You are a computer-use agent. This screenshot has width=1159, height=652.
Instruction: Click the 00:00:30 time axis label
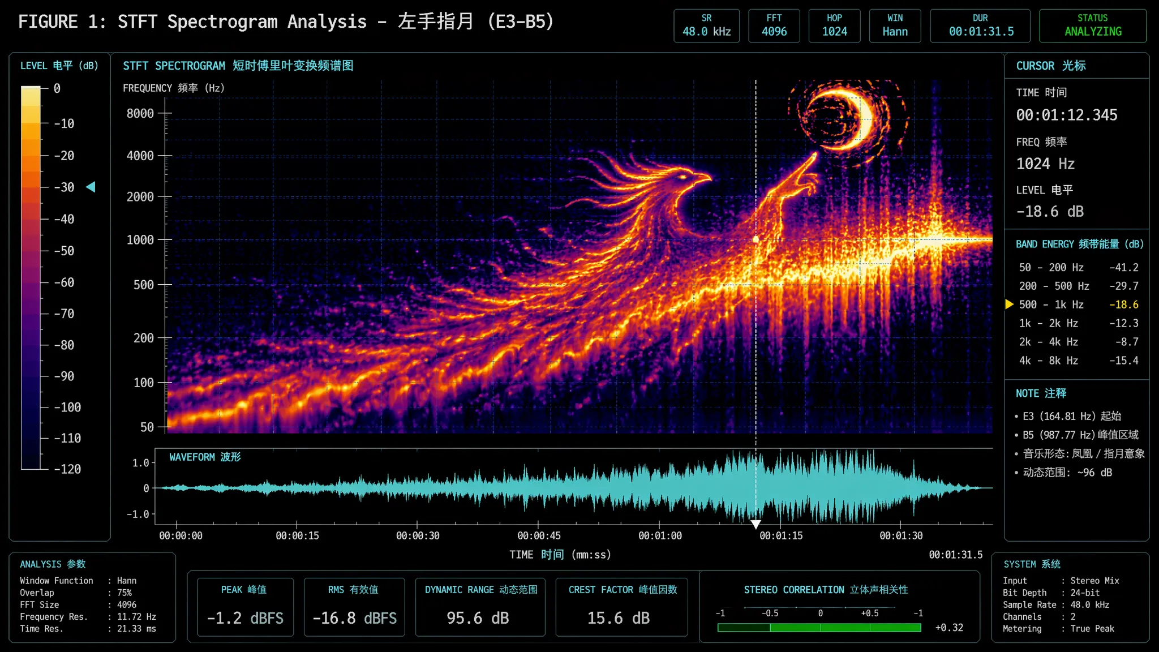(x=418, y=535)
